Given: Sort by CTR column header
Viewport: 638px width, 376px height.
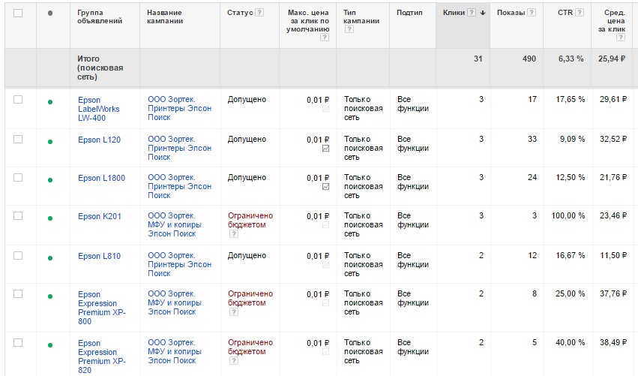Looking at the screenshot, I should click(565, 13).
